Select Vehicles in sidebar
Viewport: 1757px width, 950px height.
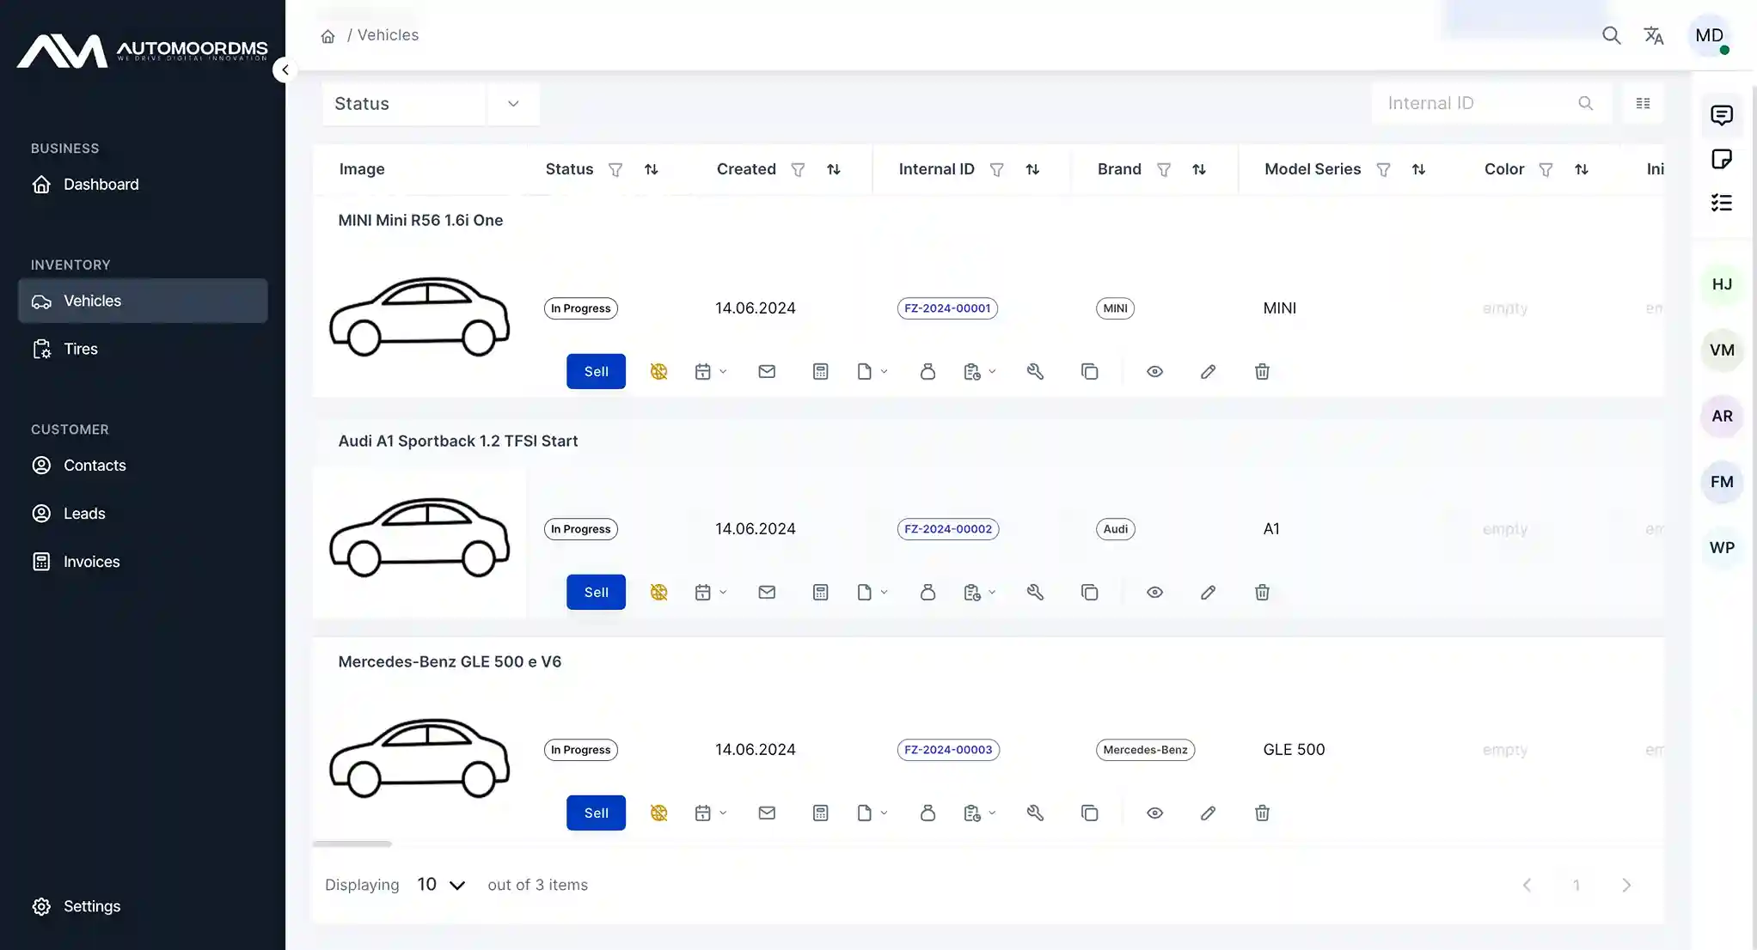[143, 301]
